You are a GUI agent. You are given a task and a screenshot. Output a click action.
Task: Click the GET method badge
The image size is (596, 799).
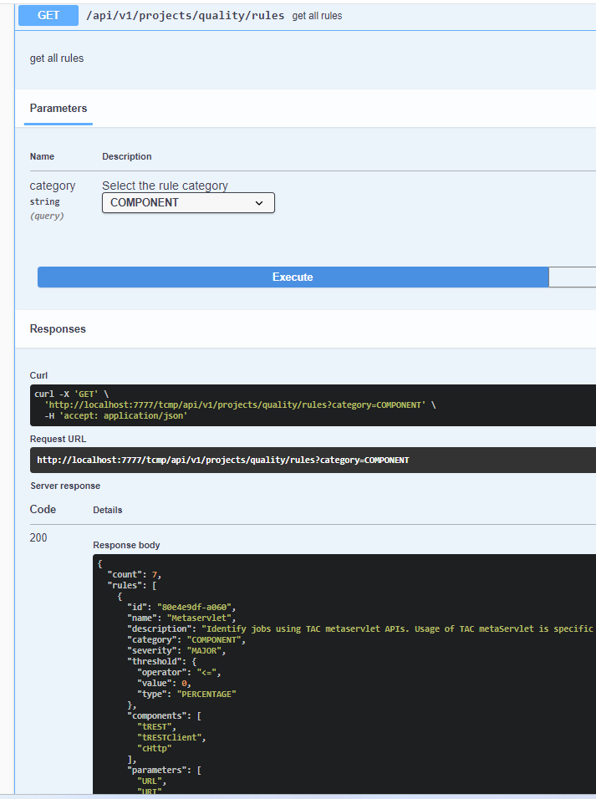(48, 15)
